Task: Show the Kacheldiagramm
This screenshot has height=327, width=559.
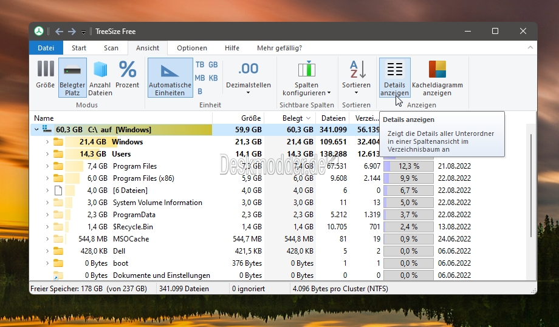Action: point(437,78)
